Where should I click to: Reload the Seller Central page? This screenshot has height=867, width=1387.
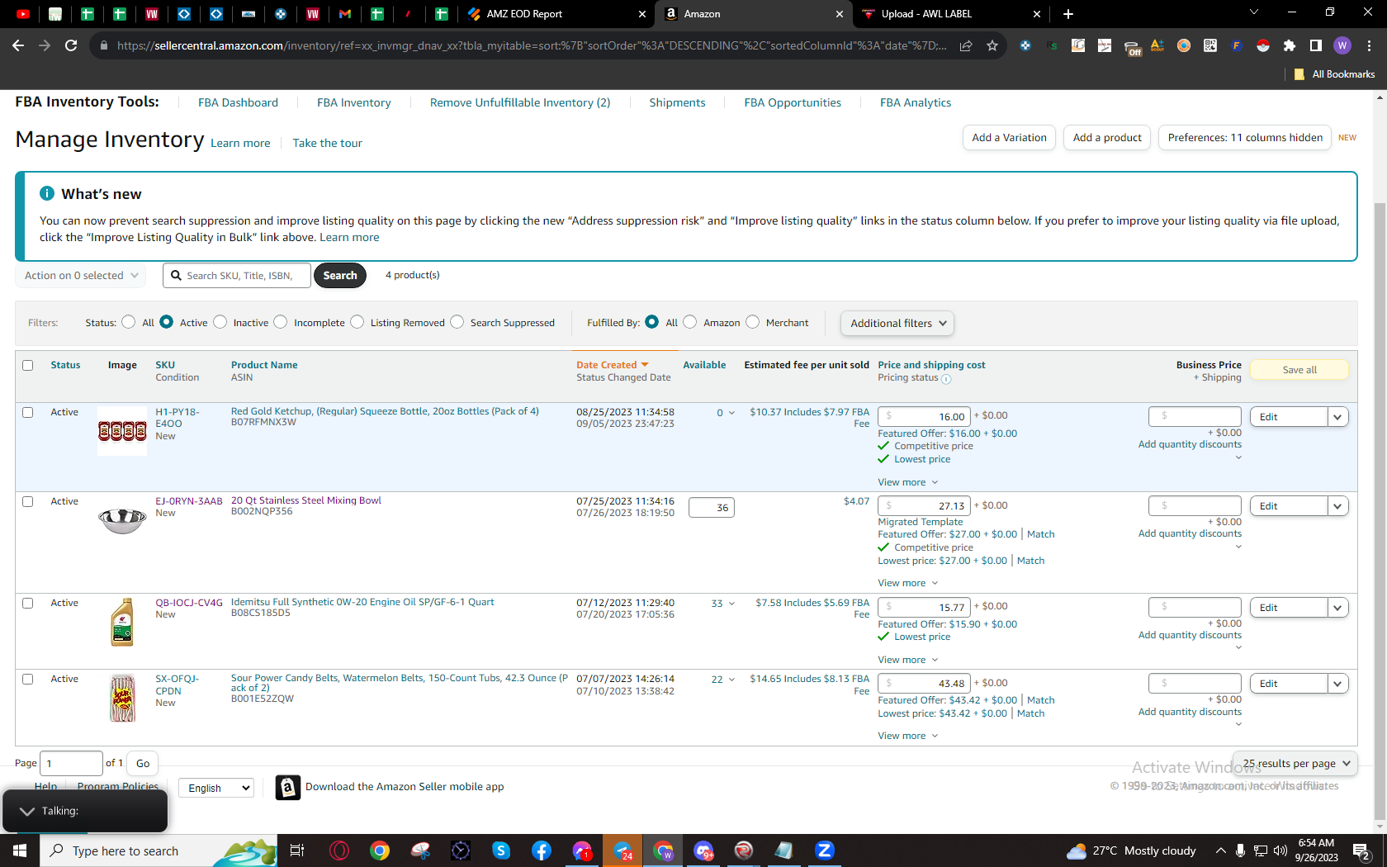71,45
